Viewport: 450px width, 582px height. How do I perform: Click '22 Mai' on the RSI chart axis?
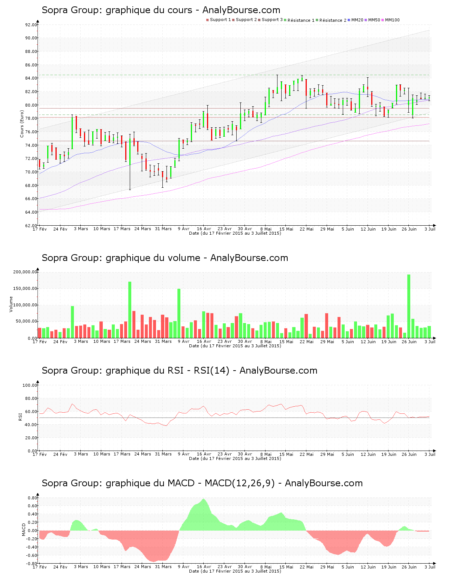click(x=307, y=454)
